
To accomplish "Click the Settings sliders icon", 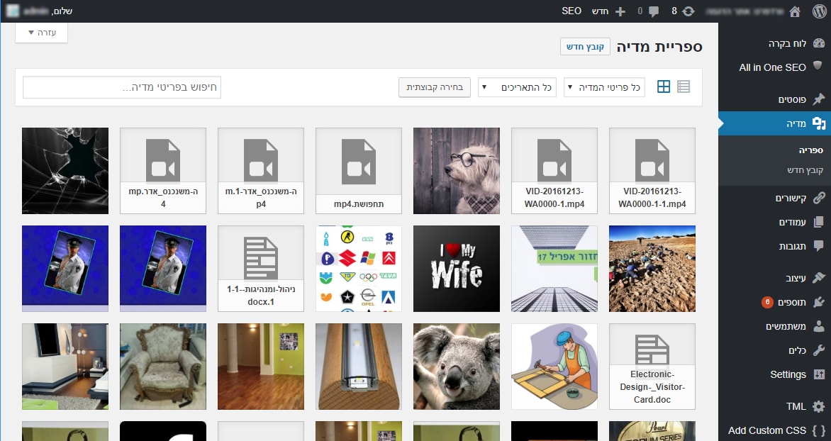I will [819, 374].
